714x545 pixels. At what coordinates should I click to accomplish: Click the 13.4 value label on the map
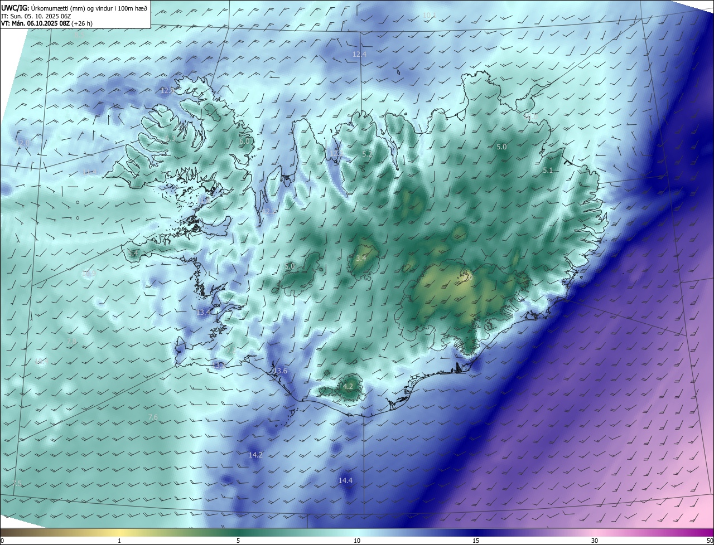pyautogui.click(x=204, y=312)
